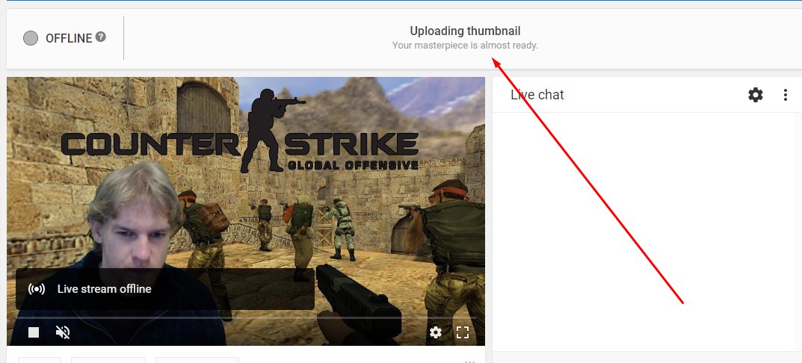The height and width of the screenshot is (363, 802).
Task: Click the grey offline status indicator circle
Action: tap(31, 38)
